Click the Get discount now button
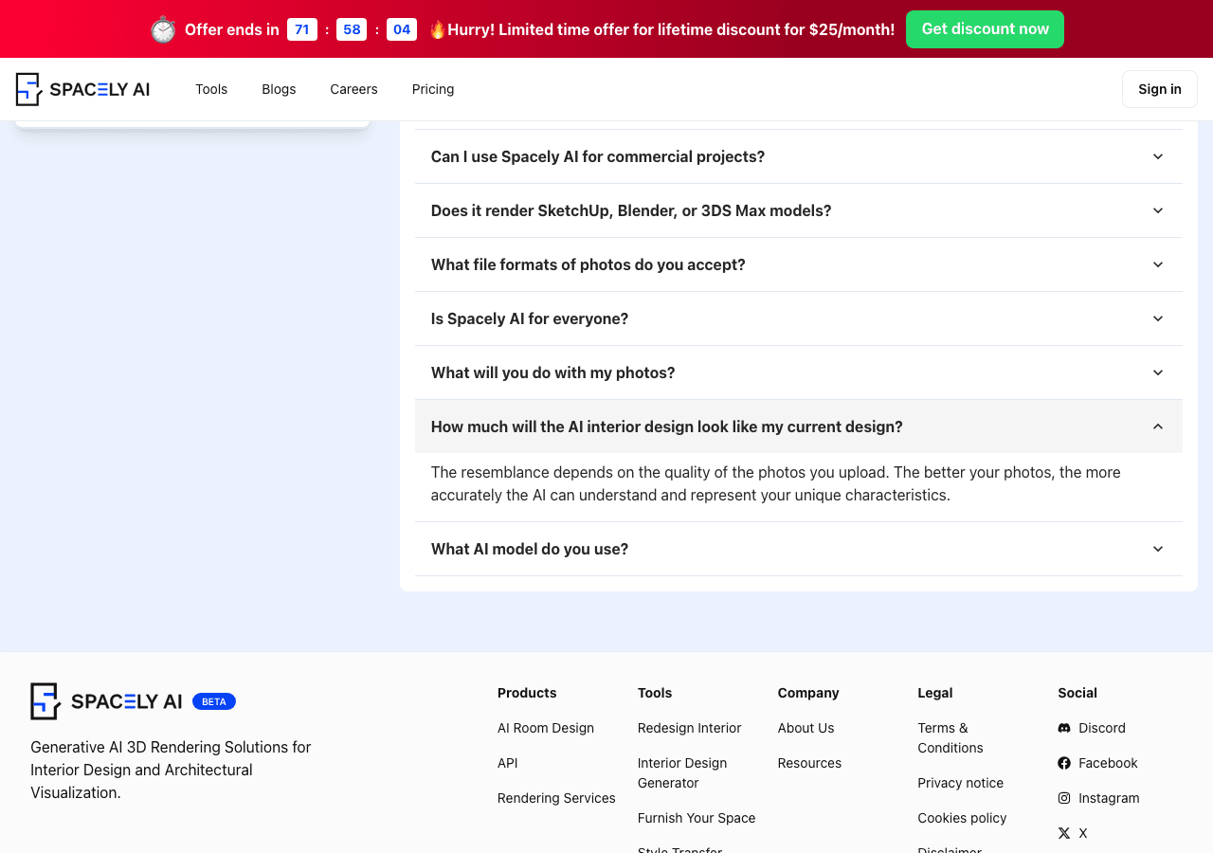1213x853 pixels. [x=985, y=29]
